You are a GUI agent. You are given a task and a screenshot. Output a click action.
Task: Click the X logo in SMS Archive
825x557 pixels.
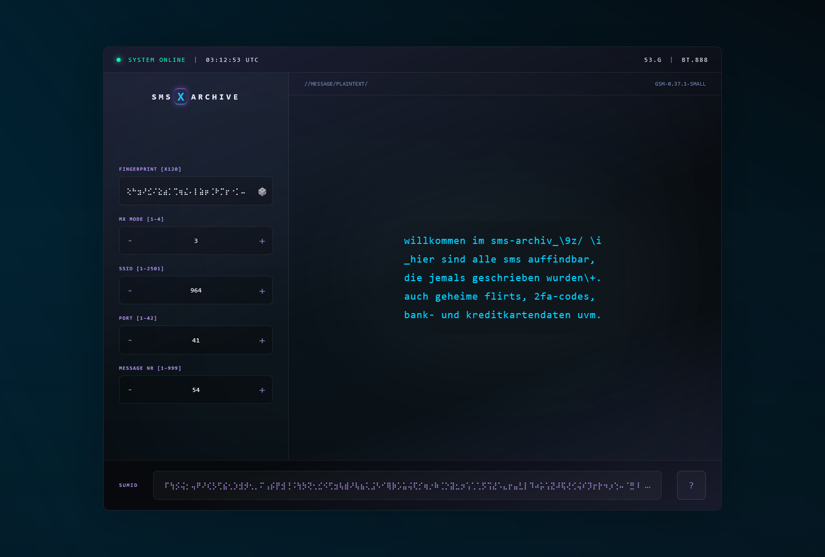(181, 96)
